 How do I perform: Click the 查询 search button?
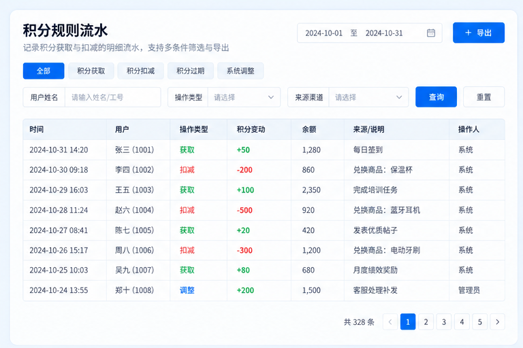point(436,97)
